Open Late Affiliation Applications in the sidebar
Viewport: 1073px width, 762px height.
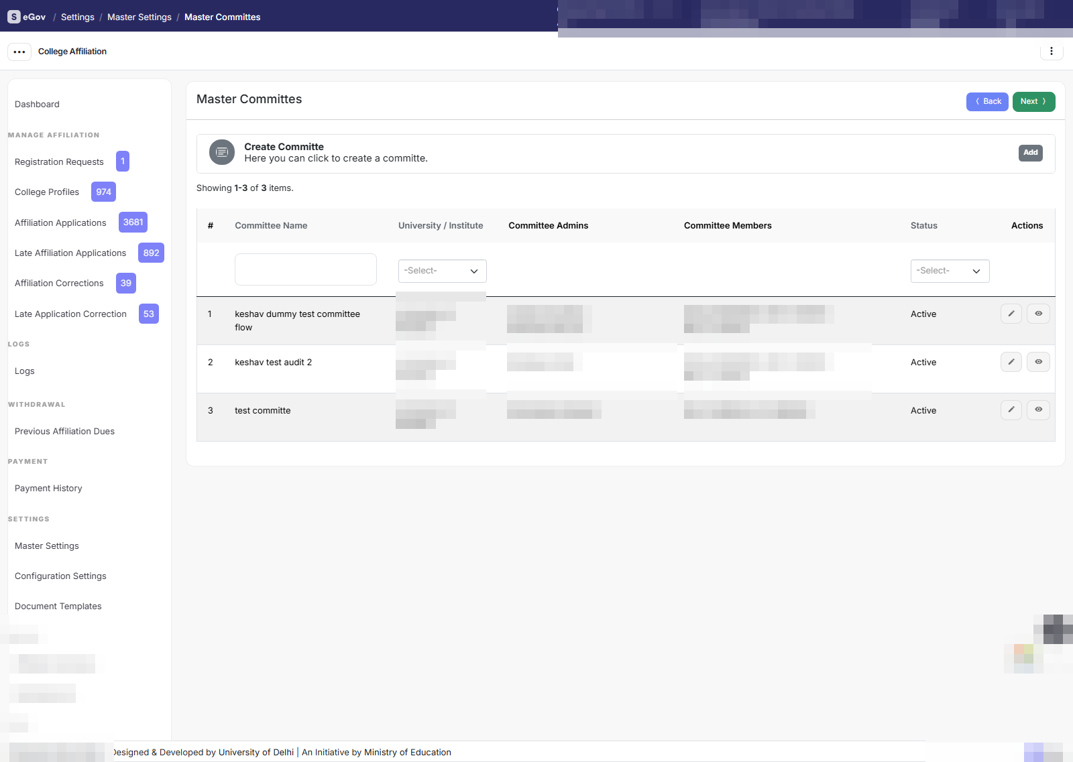point(70,253)
